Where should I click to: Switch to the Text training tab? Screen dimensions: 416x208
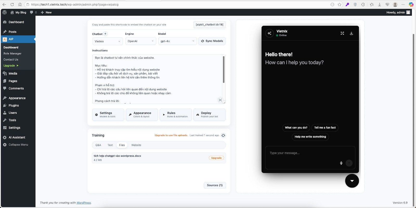point(110,145)
